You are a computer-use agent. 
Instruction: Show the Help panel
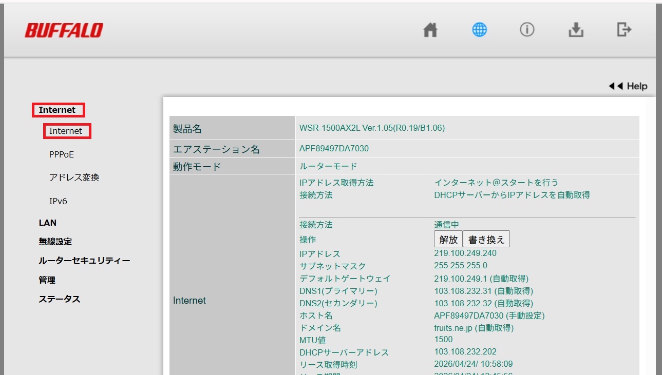[x=628, y=86]
